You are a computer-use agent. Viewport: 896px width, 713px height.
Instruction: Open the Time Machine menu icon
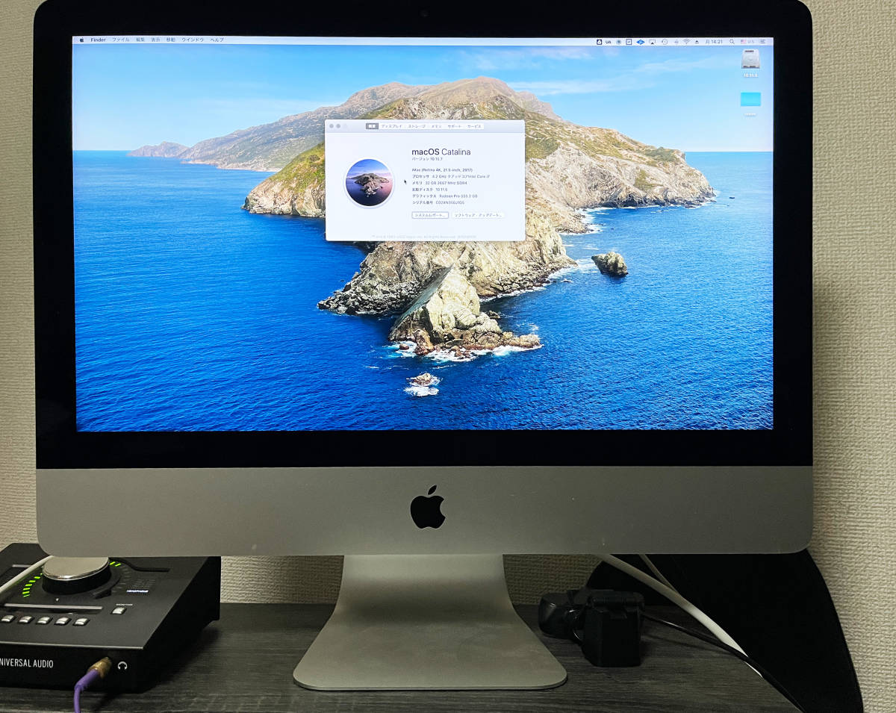tap(665, 42)
